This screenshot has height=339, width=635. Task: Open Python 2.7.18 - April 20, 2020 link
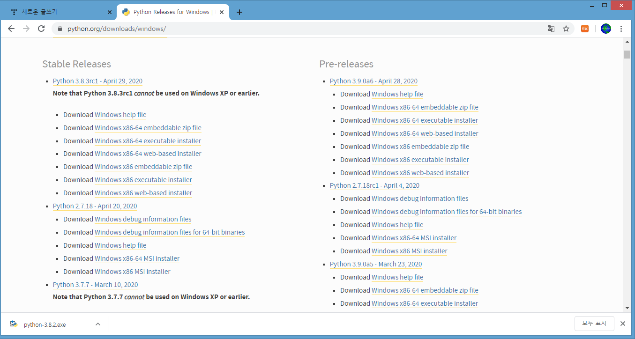[x=95, y=206]
